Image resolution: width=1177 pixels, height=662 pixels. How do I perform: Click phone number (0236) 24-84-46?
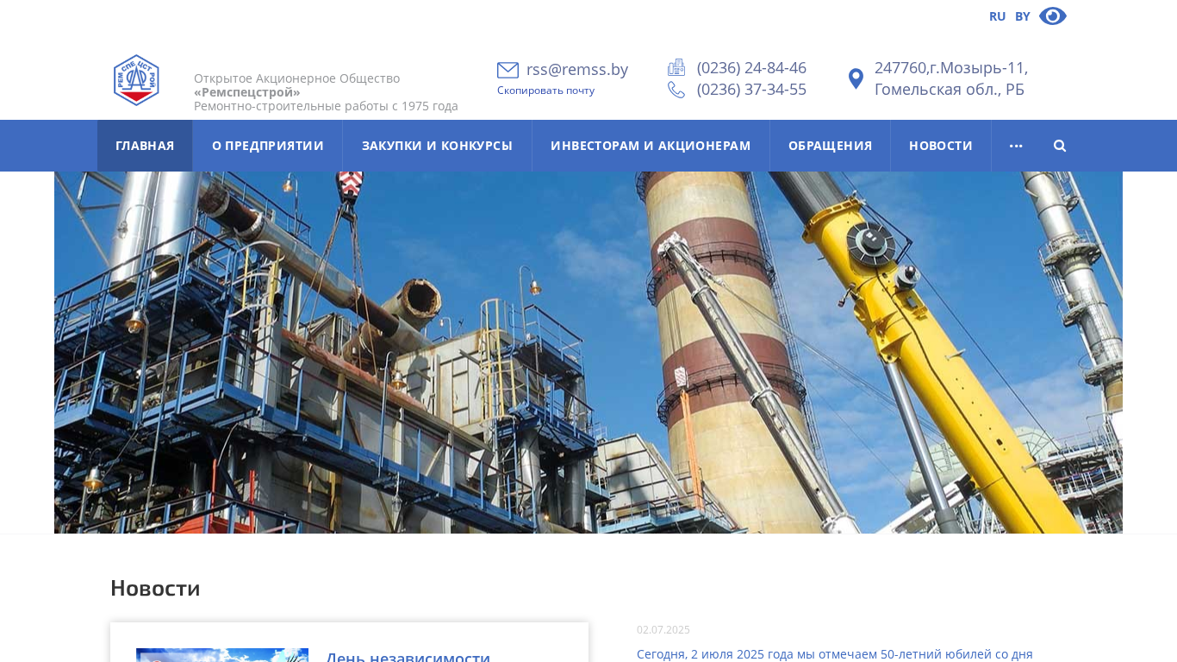(x=751, y=67)
